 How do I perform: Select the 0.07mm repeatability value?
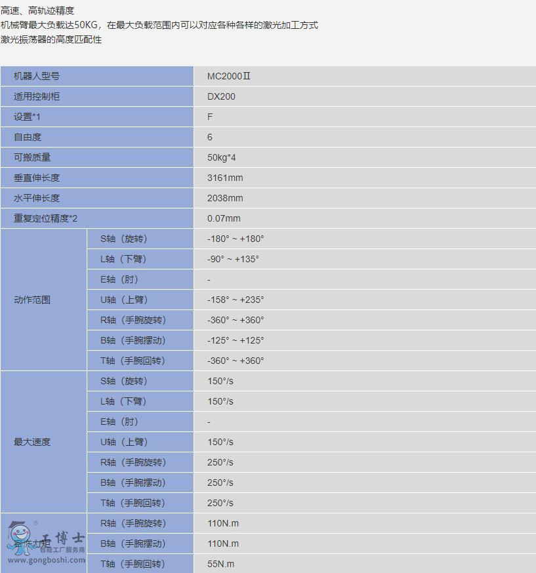(x=224, y=218)
